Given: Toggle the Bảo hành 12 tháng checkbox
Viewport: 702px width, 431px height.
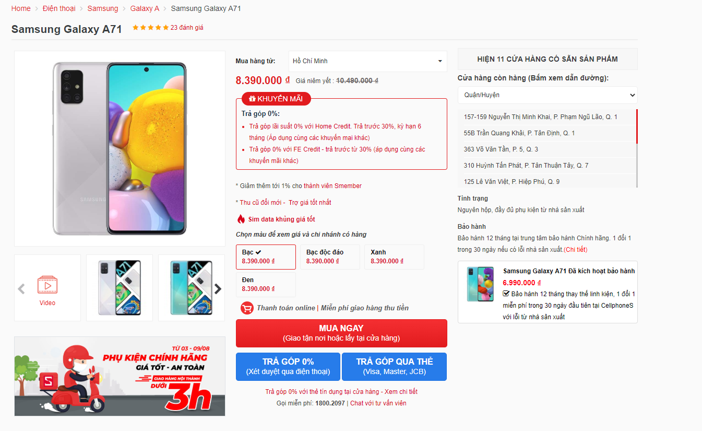Looking at the screenshot, I should [506, 294].
